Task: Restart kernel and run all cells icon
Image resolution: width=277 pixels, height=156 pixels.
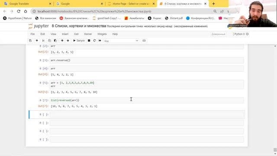Action: click(x=100, y=41)
